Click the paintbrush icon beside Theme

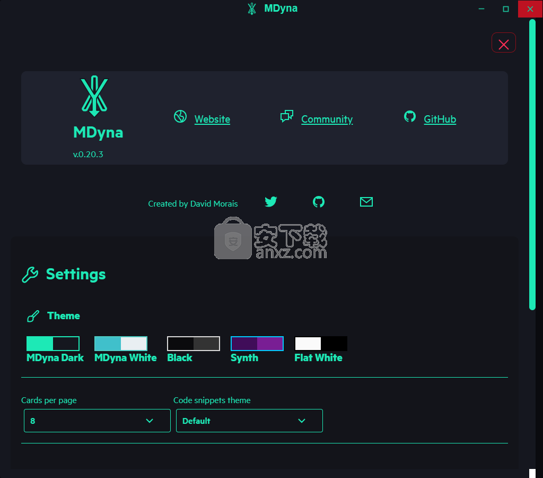tap(33, 316)
